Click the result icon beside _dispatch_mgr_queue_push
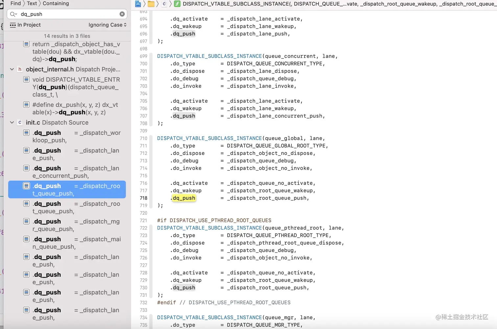497x329 pixels. [26, 221]
